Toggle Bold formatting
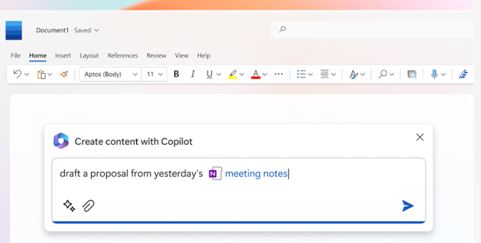Image resolution: width=481 pixels, height=243 pixels. pos(176,74)
